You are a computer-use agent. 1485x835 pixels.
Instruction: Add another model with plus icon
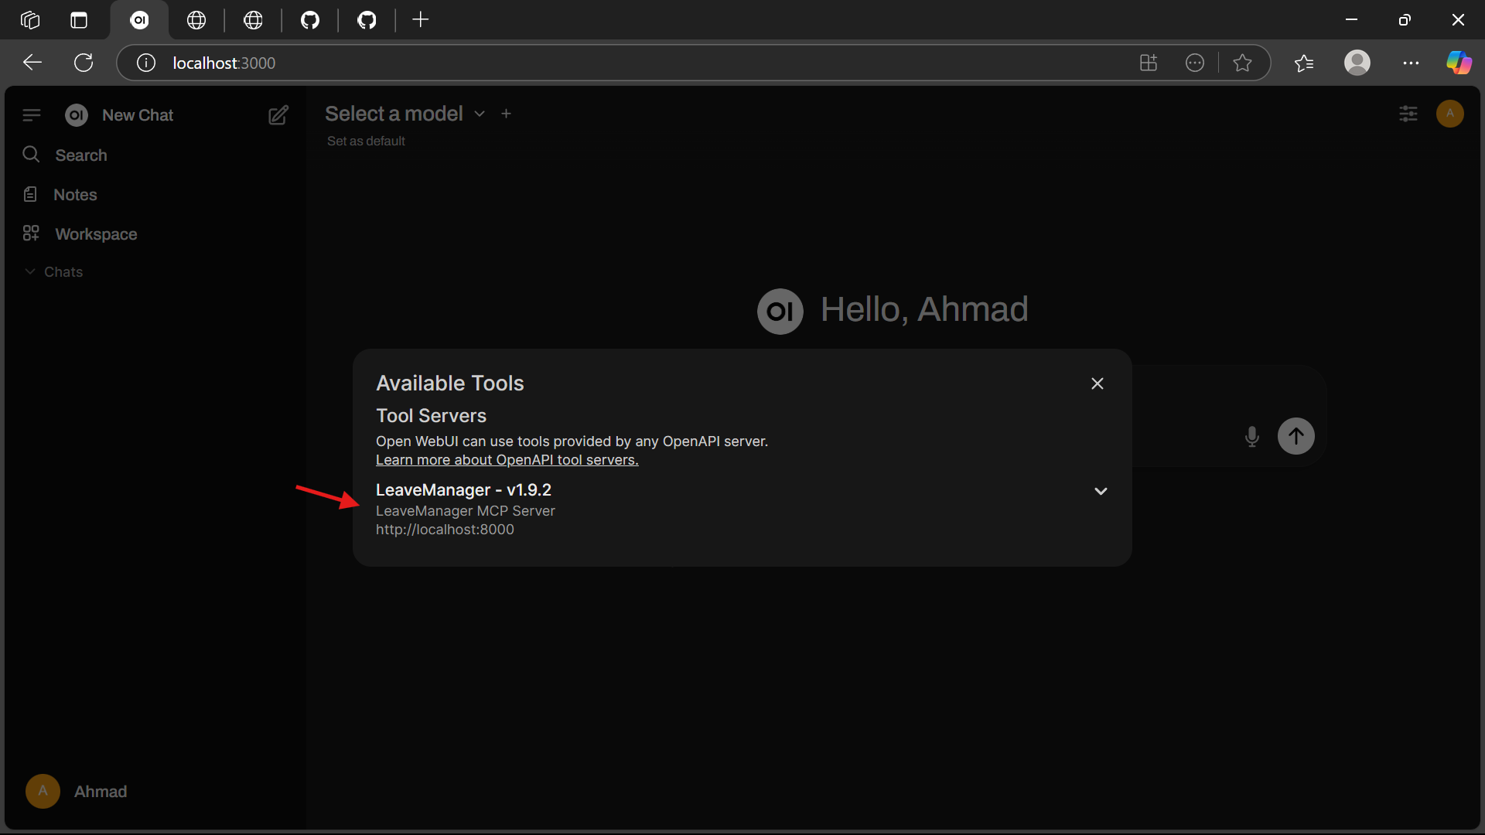pos(506,114)
